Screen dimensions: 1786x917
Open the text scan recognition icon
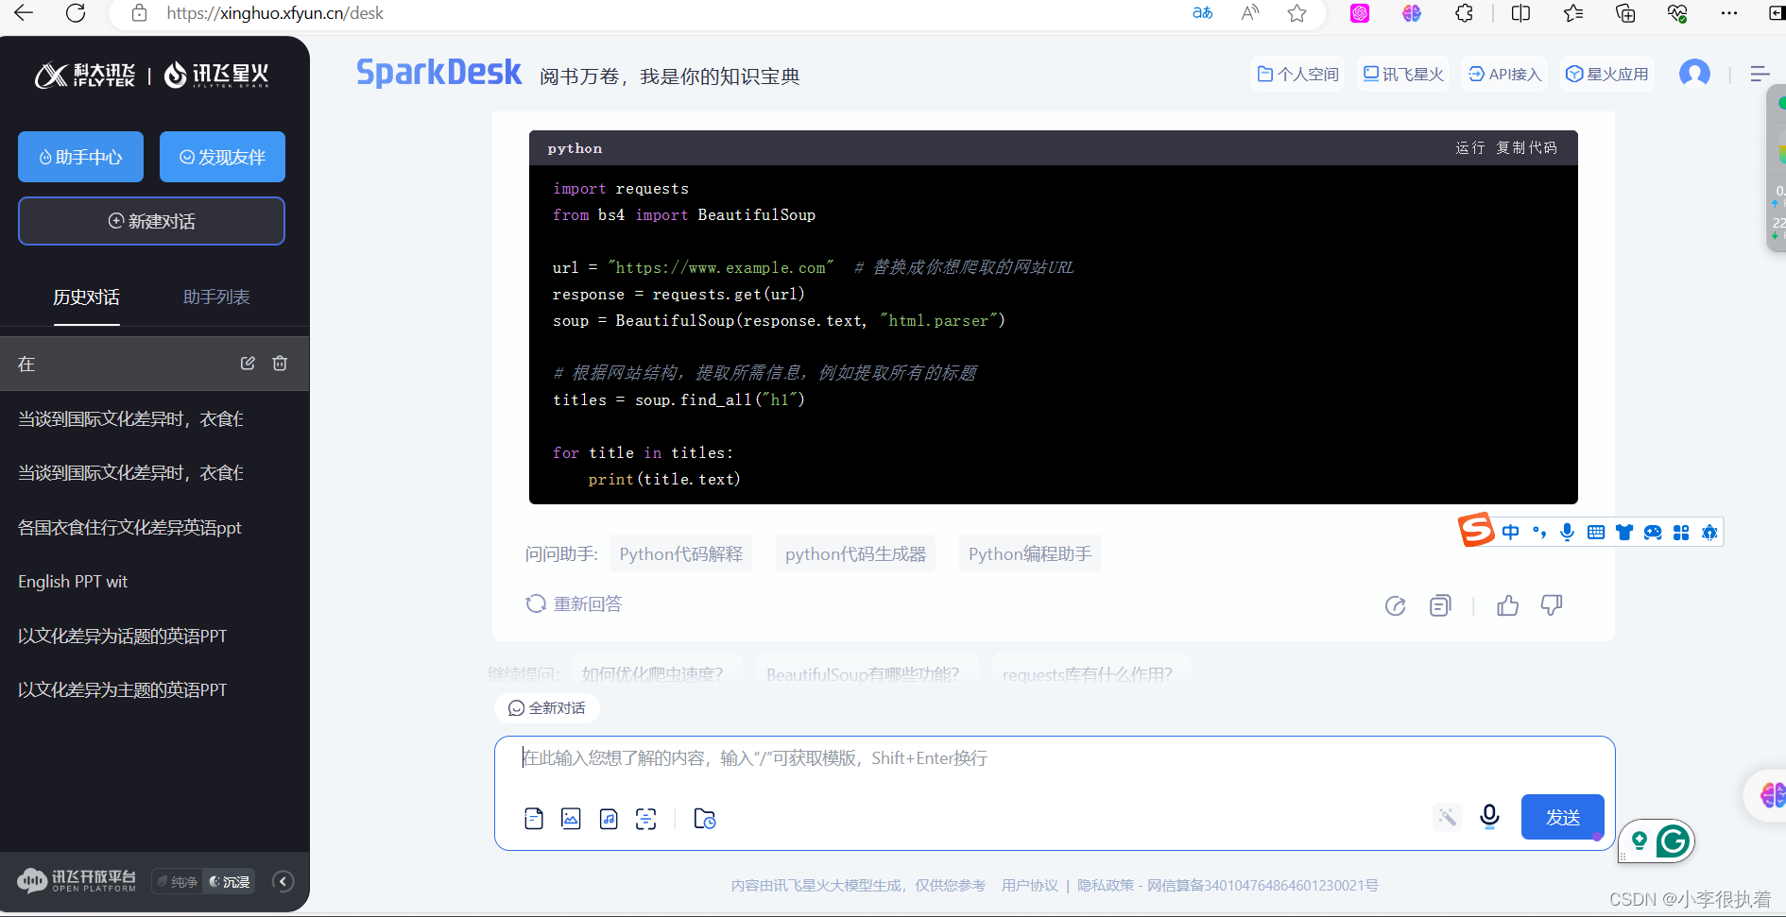(645, 819)
